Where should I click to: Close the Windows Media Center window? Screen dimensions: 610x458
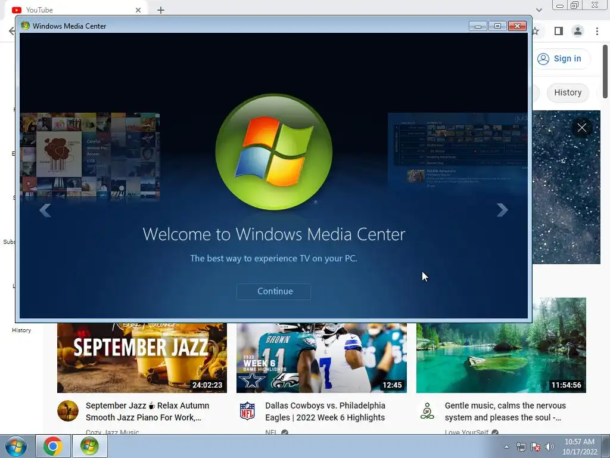pyautogui.click(x=517, y=26)
